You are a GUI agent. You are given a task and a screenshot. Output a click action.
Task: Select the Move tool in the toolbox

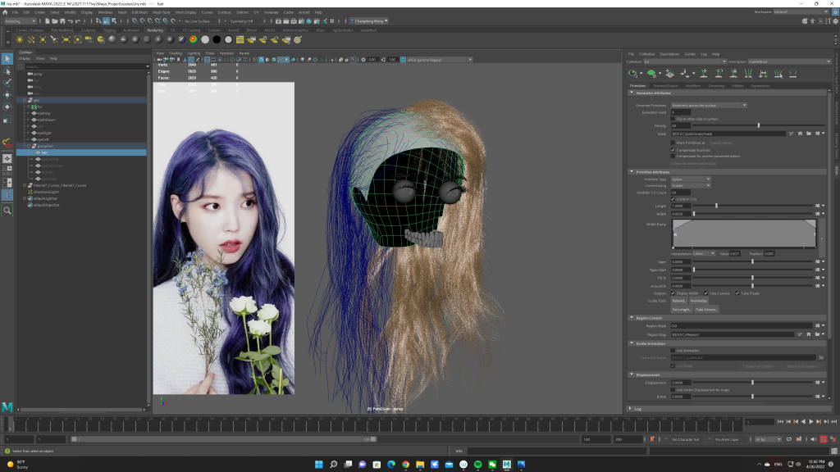click(x=7, y=95)
